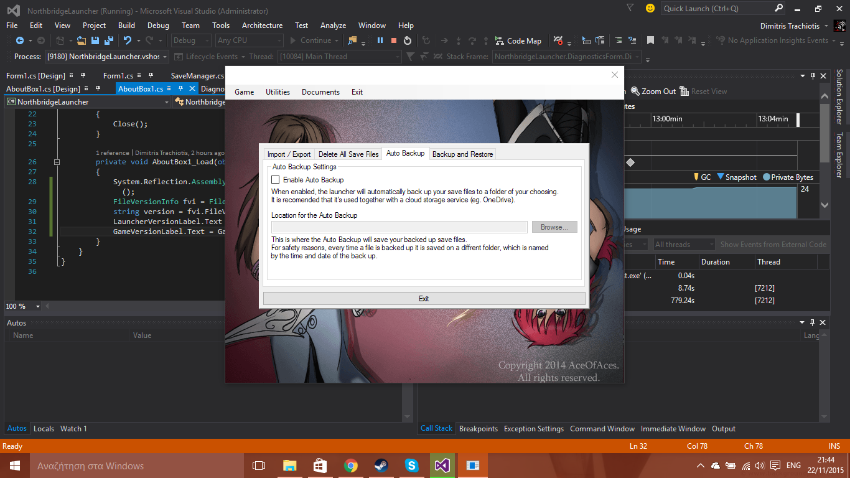Screen dimensions: 850x478
Task: Open the 100 % editor zoom dropdown
Action: coord(23,306)
